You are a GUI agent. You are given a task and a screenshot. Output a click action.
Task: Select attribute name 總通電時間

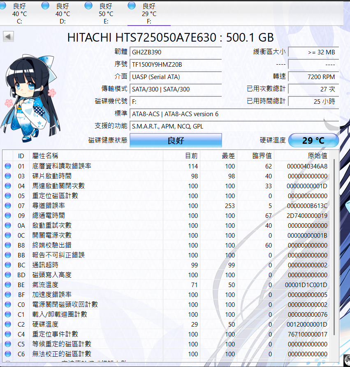pyautogui.click(x=49, y=215)
